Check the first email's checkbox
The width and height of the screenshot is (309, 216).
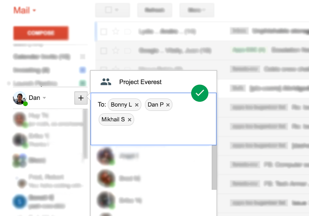(x=104, y=32)
